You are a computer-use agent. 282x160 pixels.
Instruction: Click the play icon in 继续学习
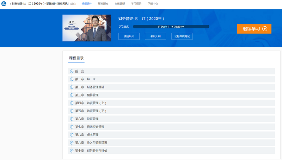point(265,29)
